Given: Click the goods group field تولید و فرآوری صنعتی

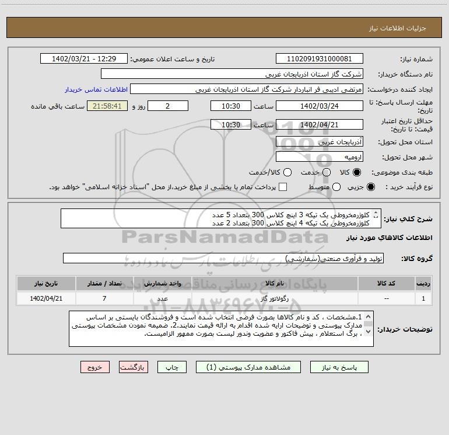Looking at the screenshot, I should point(223,258).
